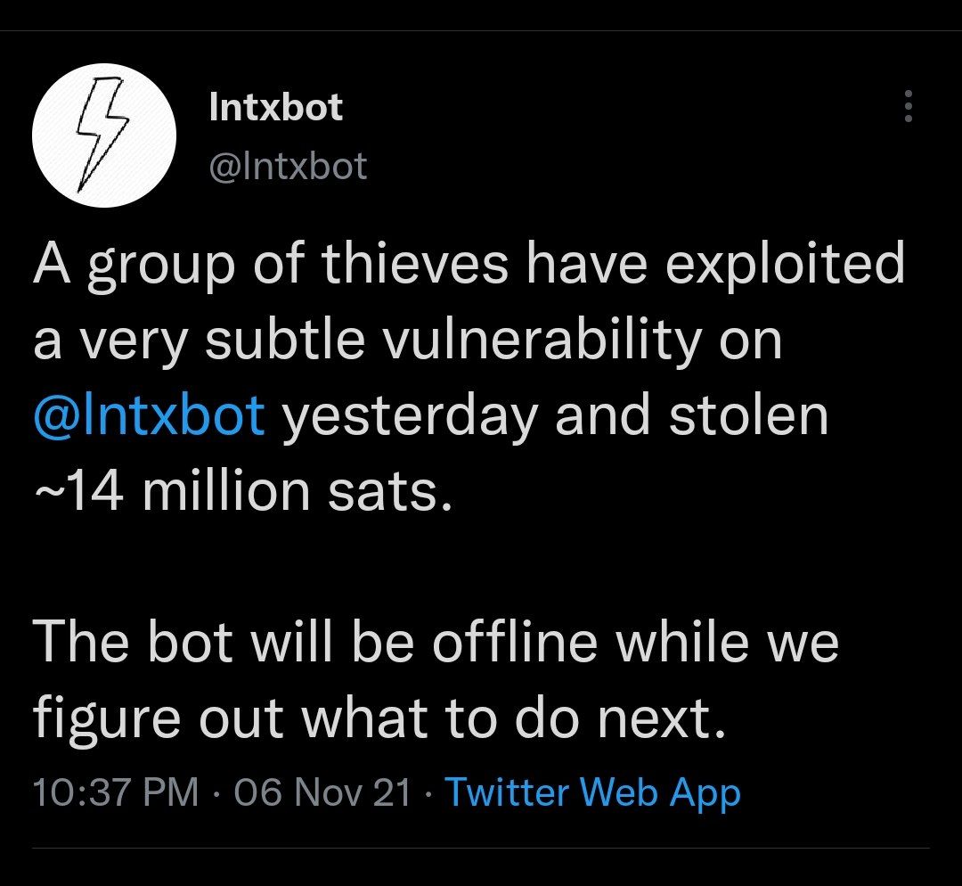
Task: Select the line 'A group of thieves have exploited'
Action: tap(469, 265)
